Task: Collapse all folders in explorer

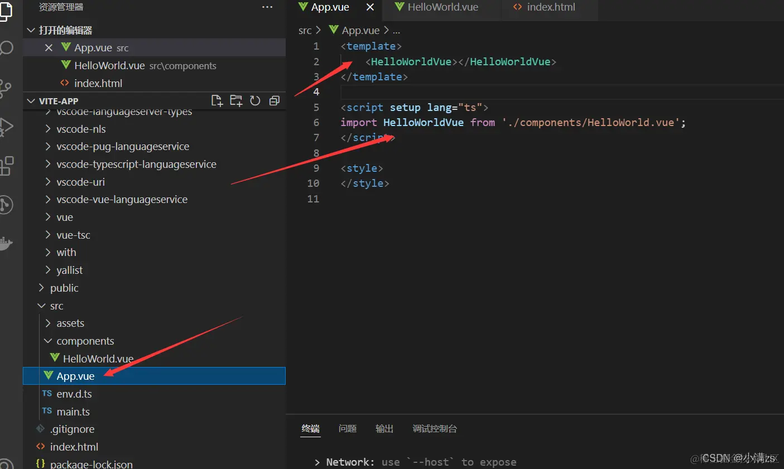Action: (x=274, y=100)
